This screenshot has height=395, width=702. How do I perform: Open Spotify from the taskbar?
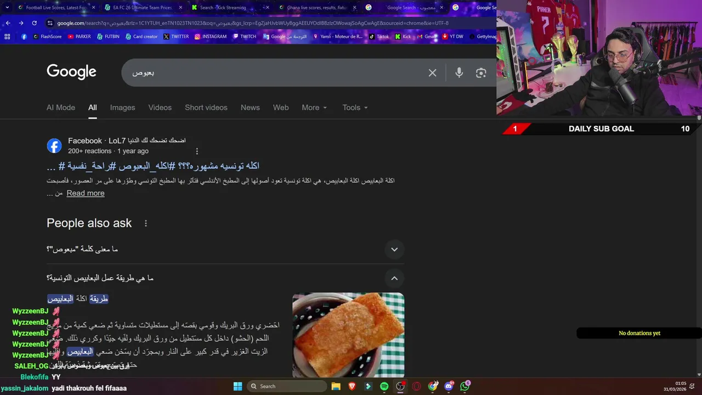pos(384,386)
